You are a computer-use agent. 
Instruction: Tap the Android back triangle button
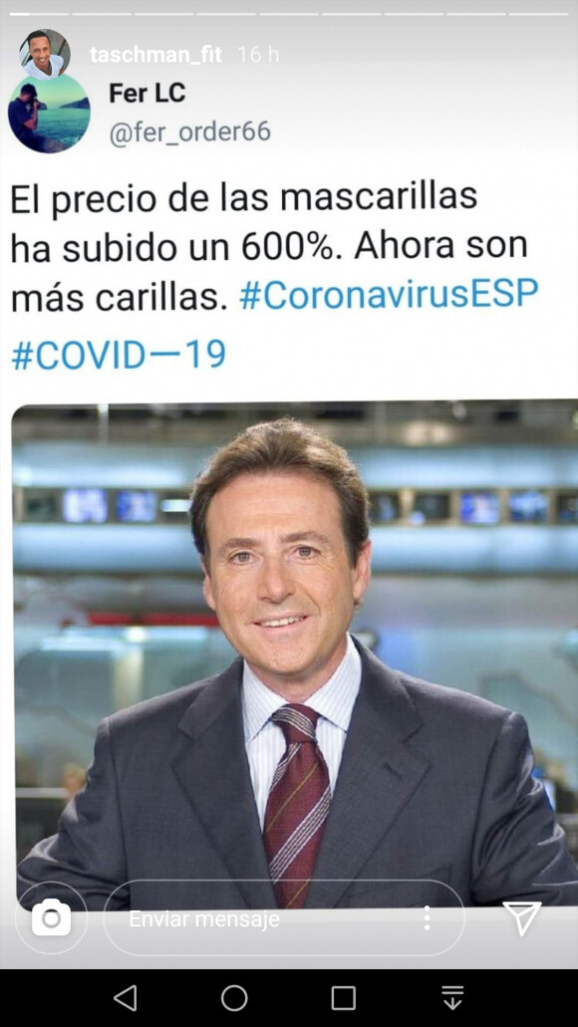click(126, 998)
